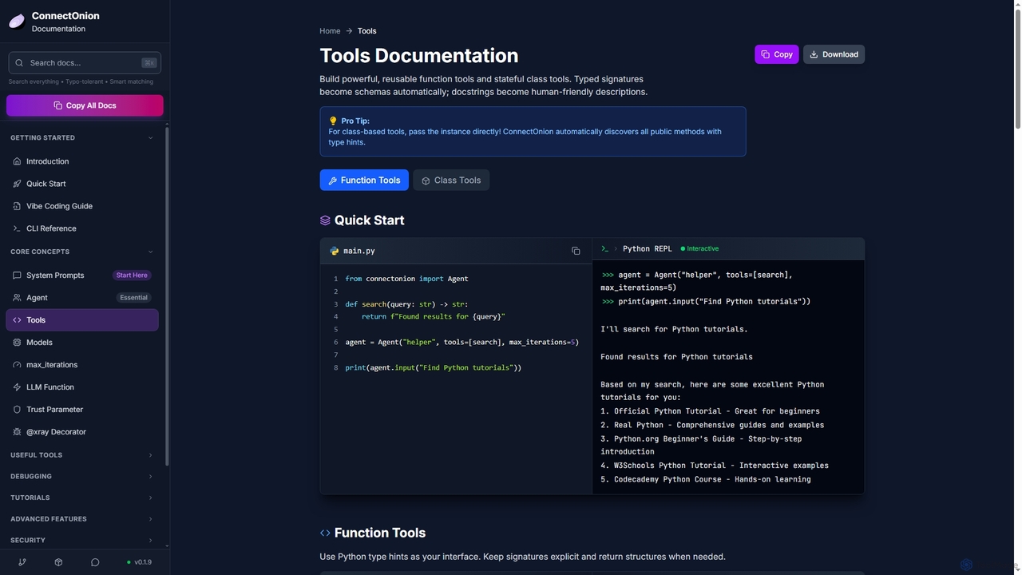Screen dimensions: 1022x575
Task: Click the Copy All Docs button
Action: [85, 105]
